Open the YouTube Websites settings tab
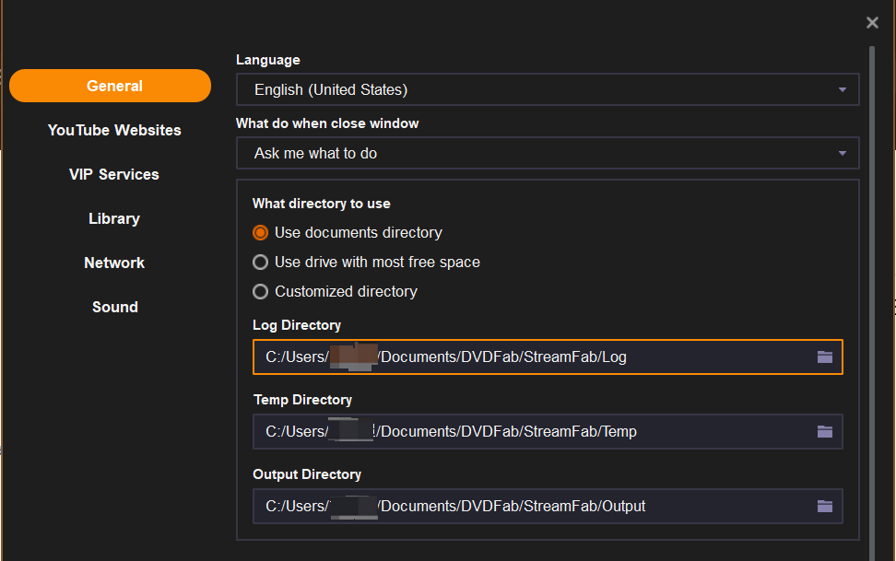Viewport: 896px width, 561px height. click(x=114, y=130)
